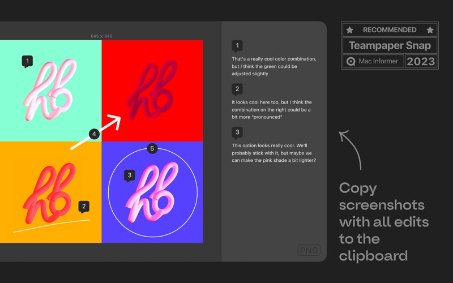Open comment 1 badge in the side panel

(x=237, y=46)
